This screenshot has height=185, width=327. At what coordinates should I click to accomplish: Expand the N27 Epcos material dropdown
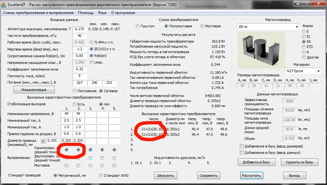coord(318,71)
